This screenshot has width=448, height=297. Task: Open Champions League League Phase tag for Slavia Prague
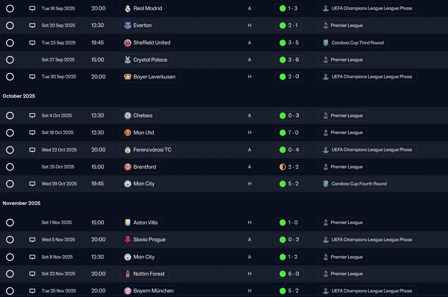(367, 240)
